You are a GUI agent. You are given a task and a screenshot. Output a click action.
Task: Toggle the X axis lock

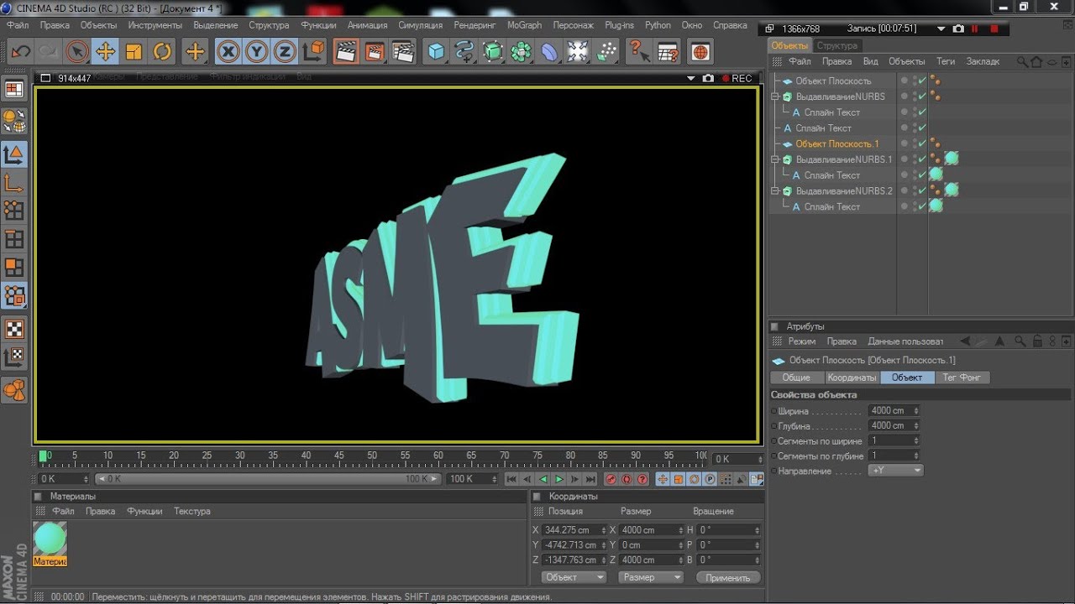tap(228, 52)
